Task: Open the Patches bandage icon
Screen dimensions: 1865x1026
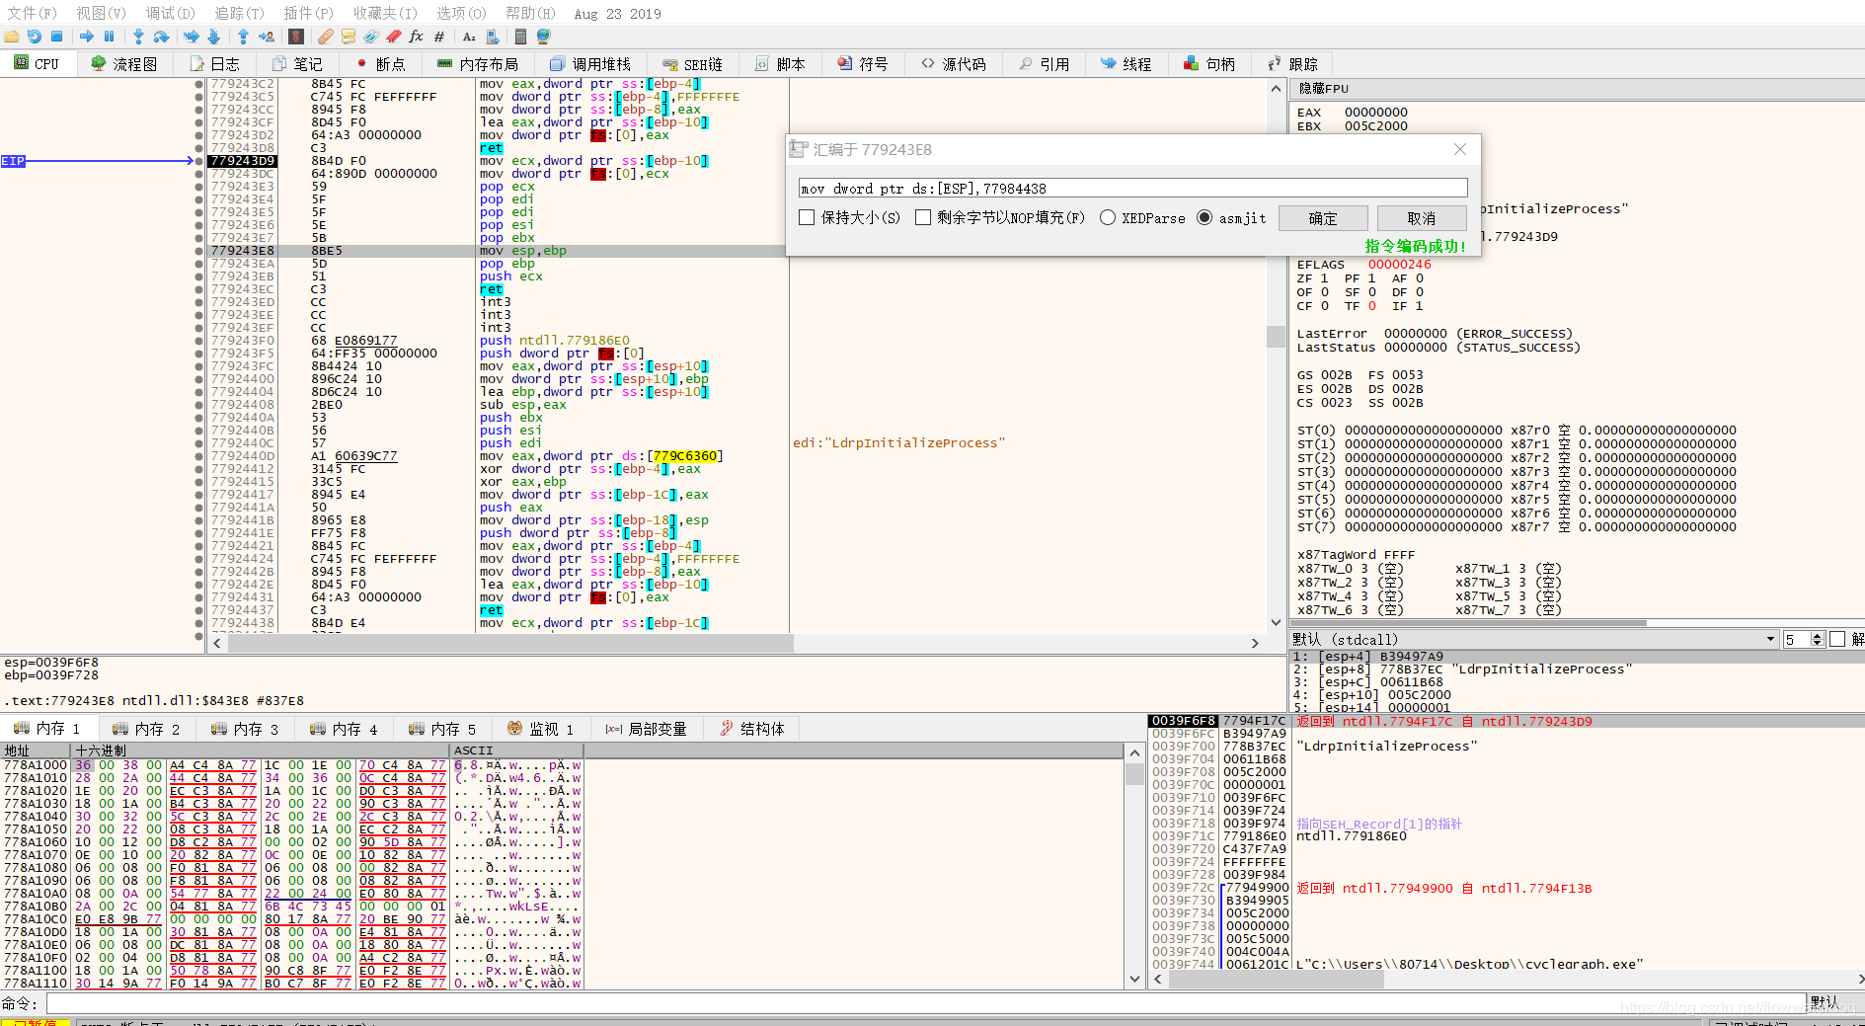Action: (x=326, y=37)
